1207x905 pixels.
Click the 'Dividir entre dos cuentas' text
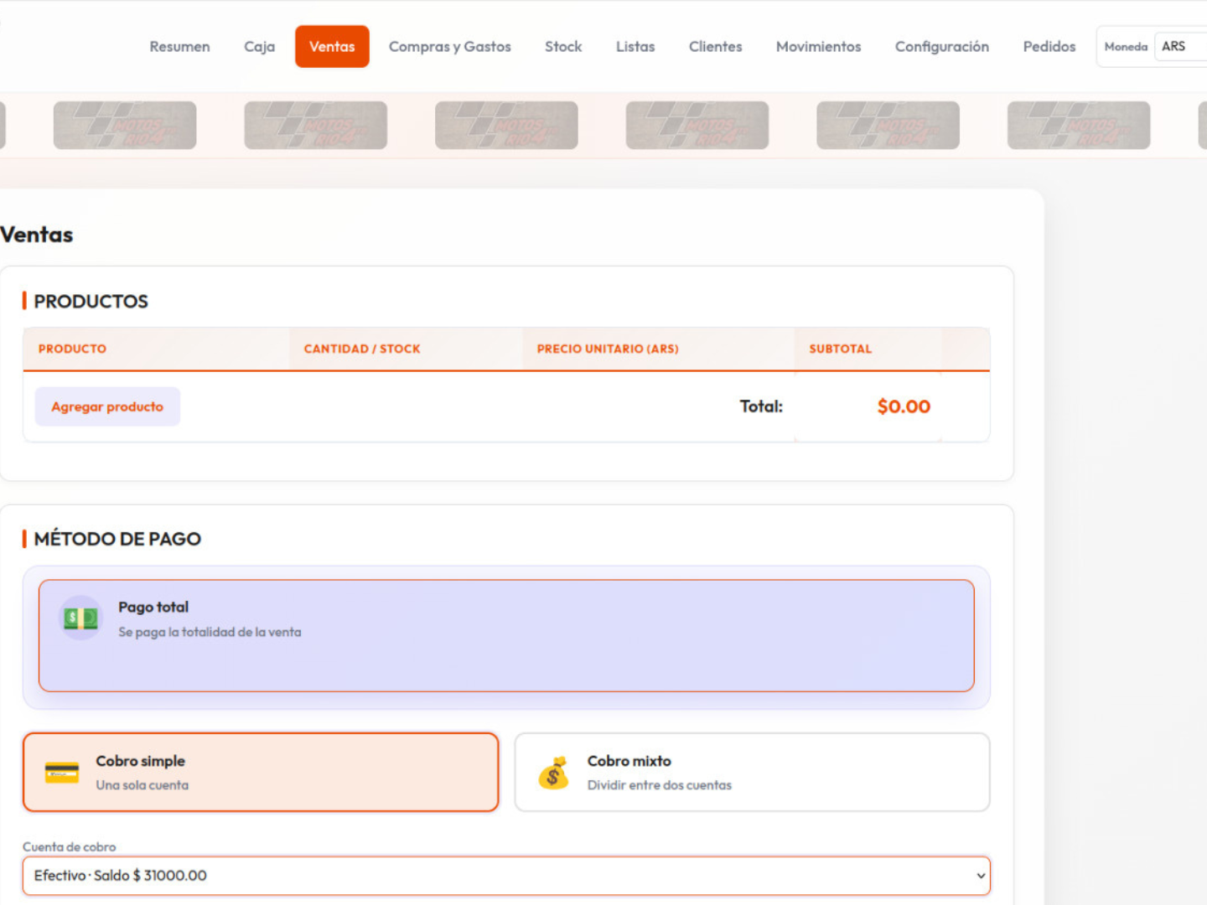click(x=660, y=785)
